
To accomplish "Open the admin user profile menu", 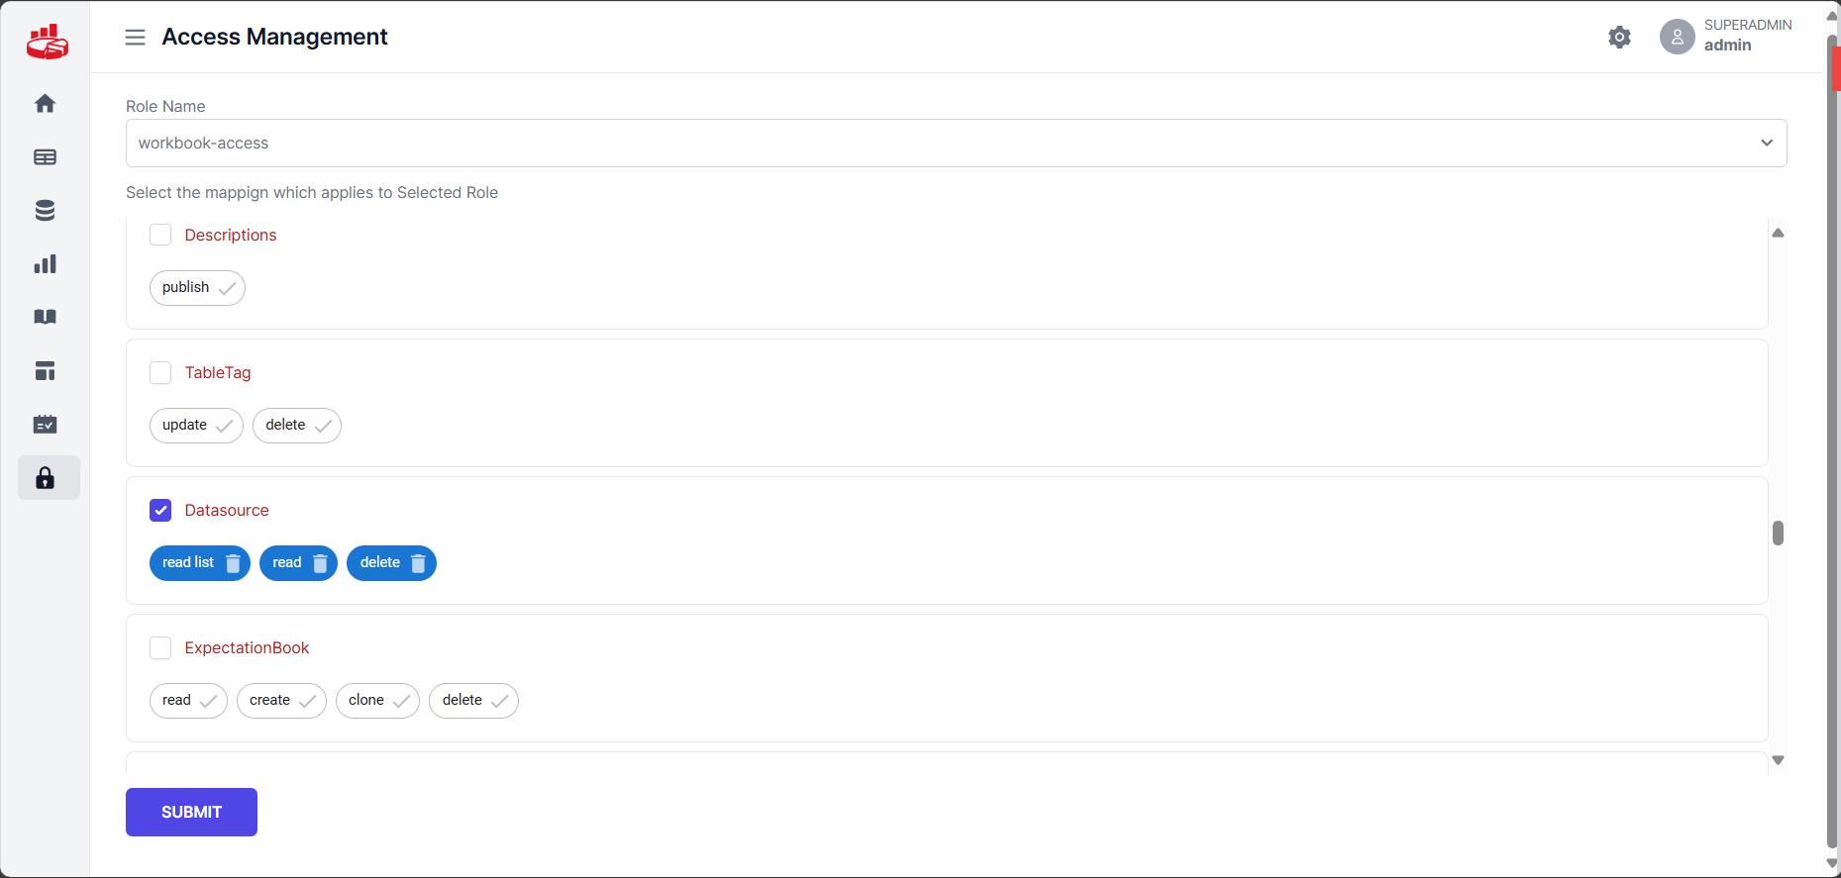I will [x=1725, y=37].
